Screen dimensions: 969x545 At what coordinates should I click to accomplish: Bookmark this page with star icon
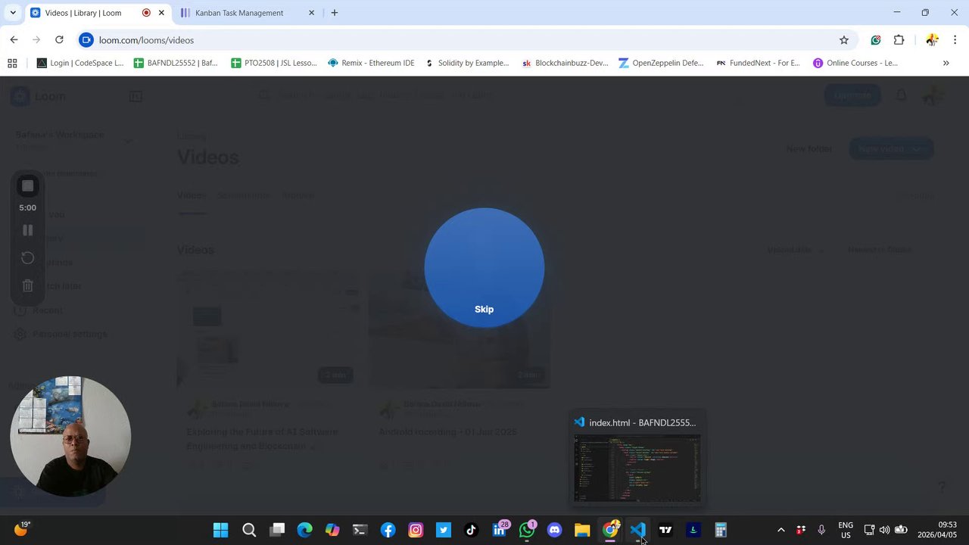tap(844, 40)
